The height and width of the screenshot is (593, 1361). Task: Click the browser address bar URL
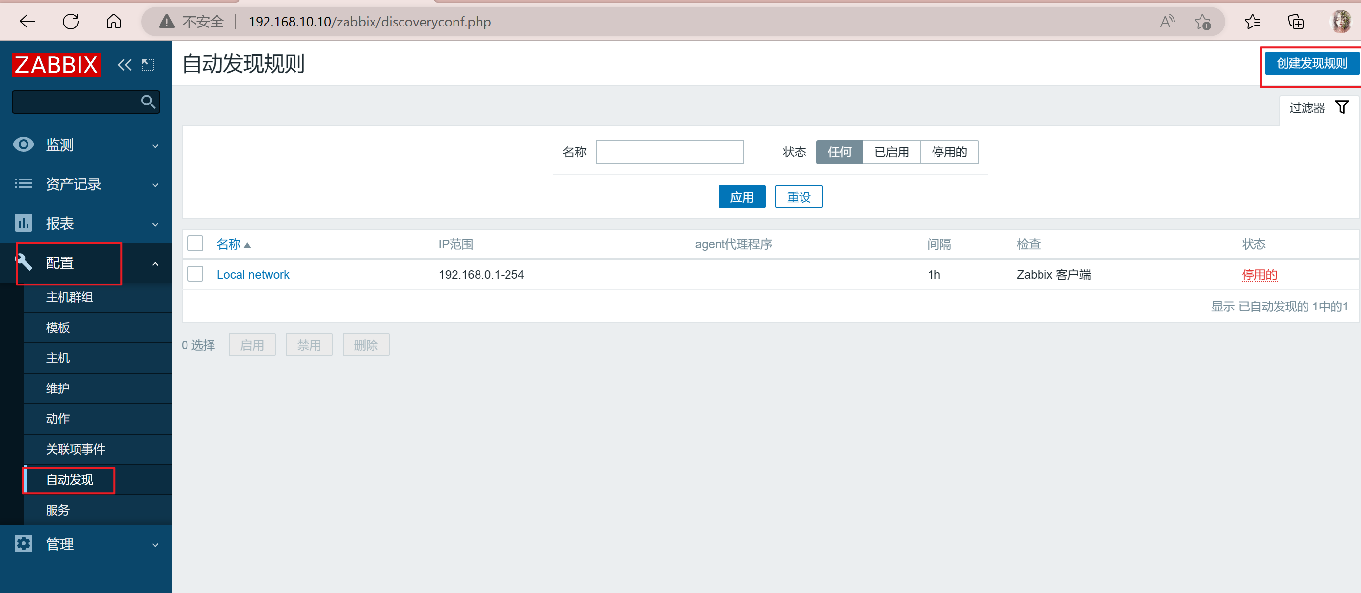coord(370,22)
